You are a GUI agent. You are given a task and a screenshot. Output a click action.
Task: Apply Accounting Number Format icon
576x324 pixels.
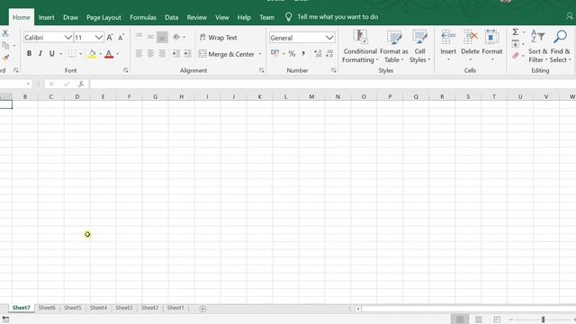(274, 54)
